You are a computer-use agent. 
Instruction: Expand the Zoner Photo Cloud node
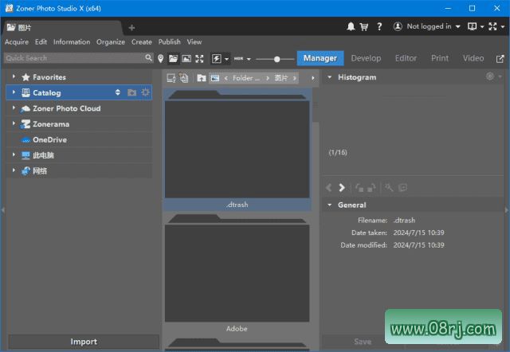click(x=14, y=108)
